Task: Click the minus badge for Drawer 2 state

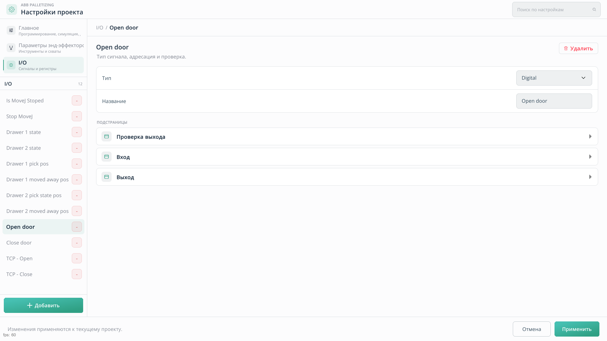Action: 77,148
